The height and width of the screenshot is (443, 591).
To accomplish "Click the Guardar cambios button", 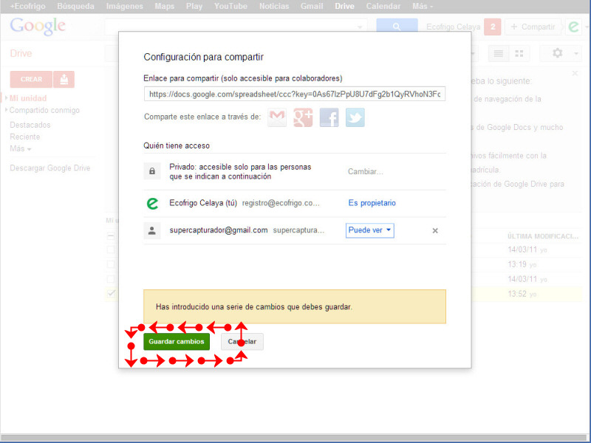I will tap(177, 342).
